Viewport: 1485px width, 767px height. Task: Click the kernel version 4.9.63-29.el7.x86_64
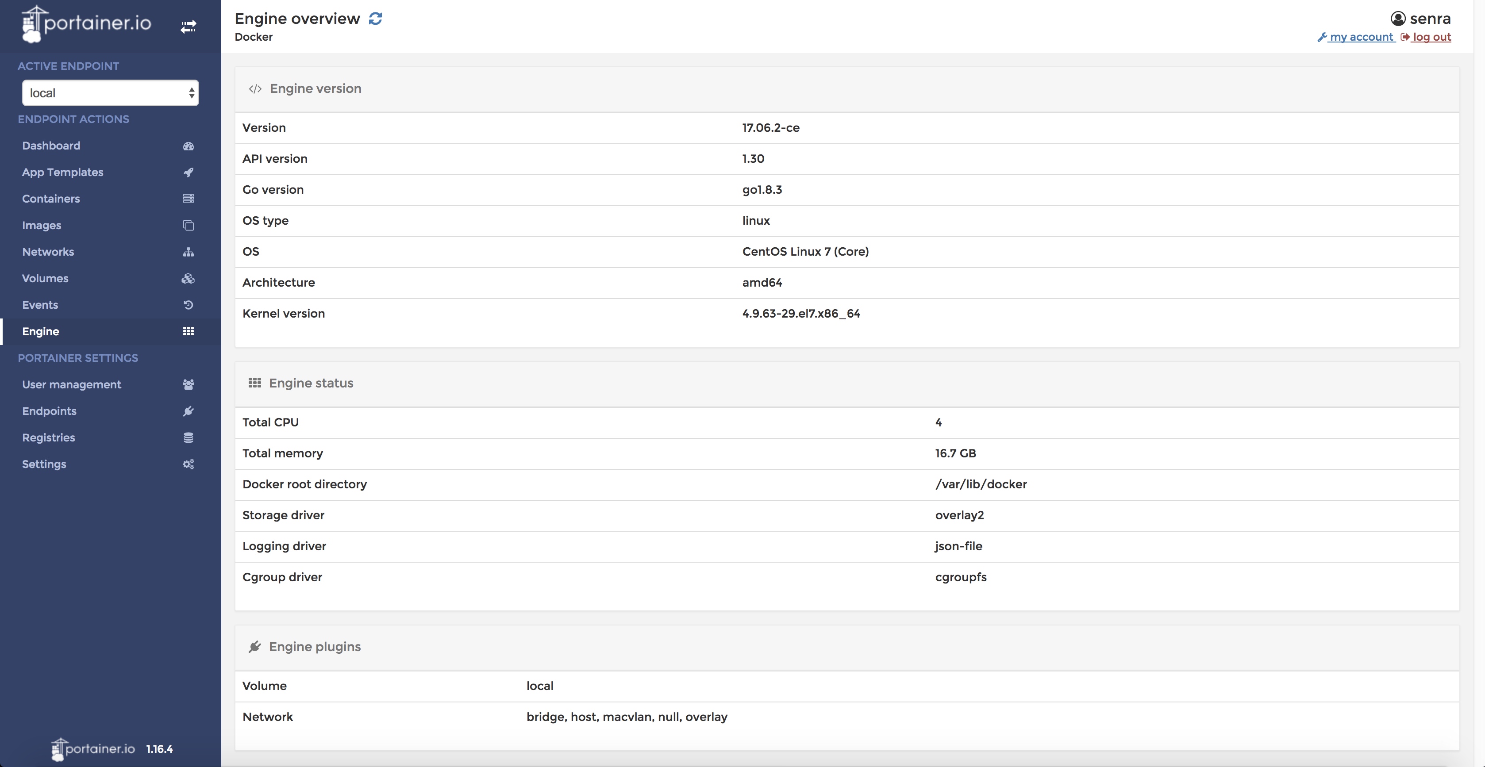[801, 314]
